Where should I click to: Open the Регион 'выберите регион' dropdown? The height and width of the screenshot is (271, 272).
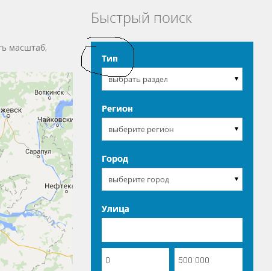[x=172, y=129]
